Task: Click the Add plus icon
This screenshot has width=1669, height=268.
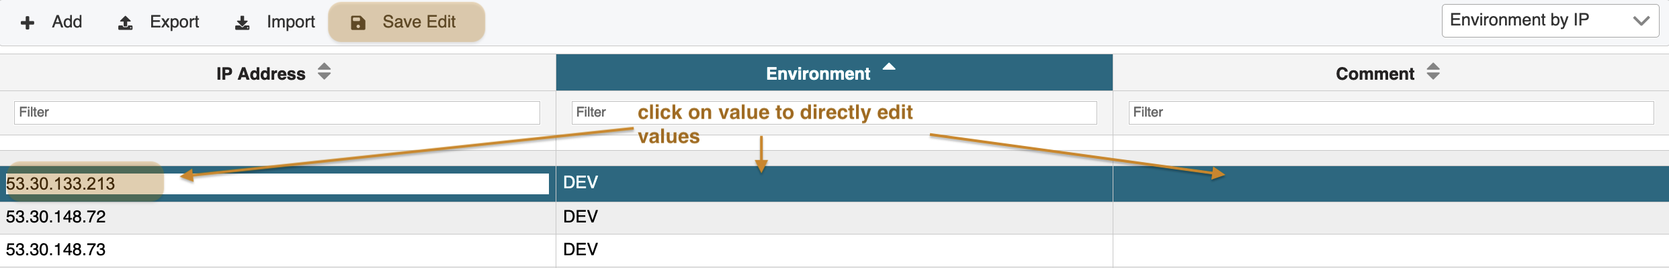Action: tap(28, 23)
